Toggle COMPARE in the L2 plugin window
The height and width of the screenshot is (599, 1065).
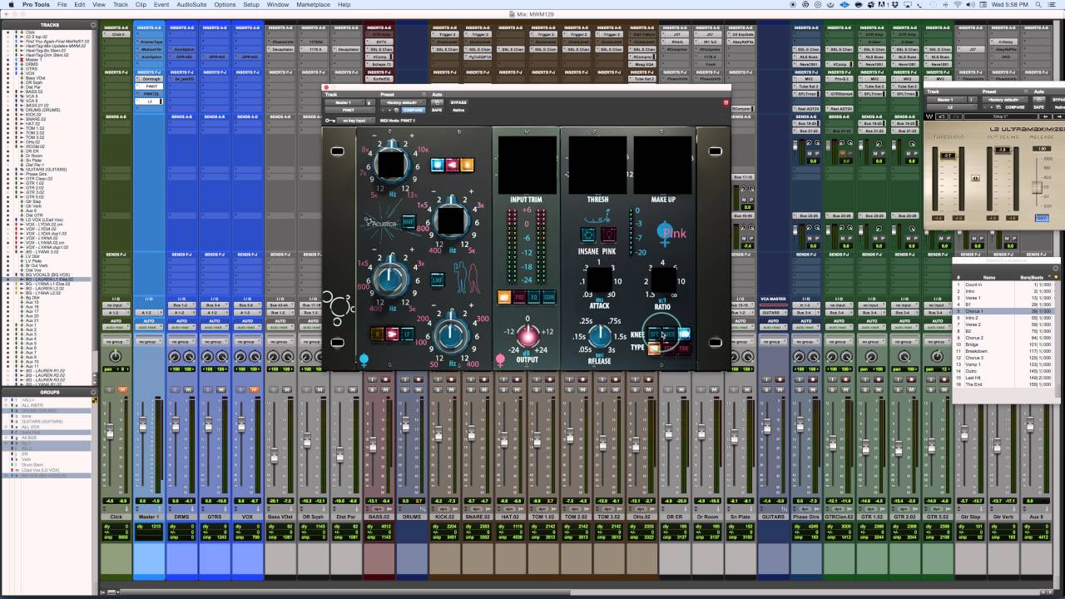1015,107
